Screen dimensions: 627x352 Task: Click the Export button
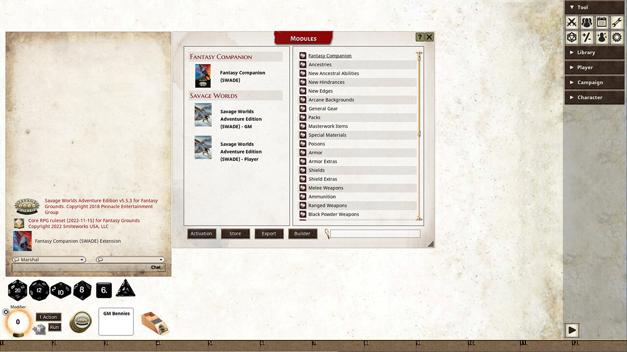[269, 234]
